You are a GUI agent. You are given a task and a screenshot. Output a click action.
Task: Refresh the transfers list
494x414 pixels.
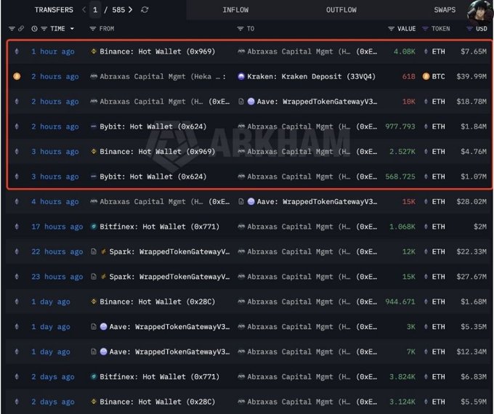coord(145,9)
